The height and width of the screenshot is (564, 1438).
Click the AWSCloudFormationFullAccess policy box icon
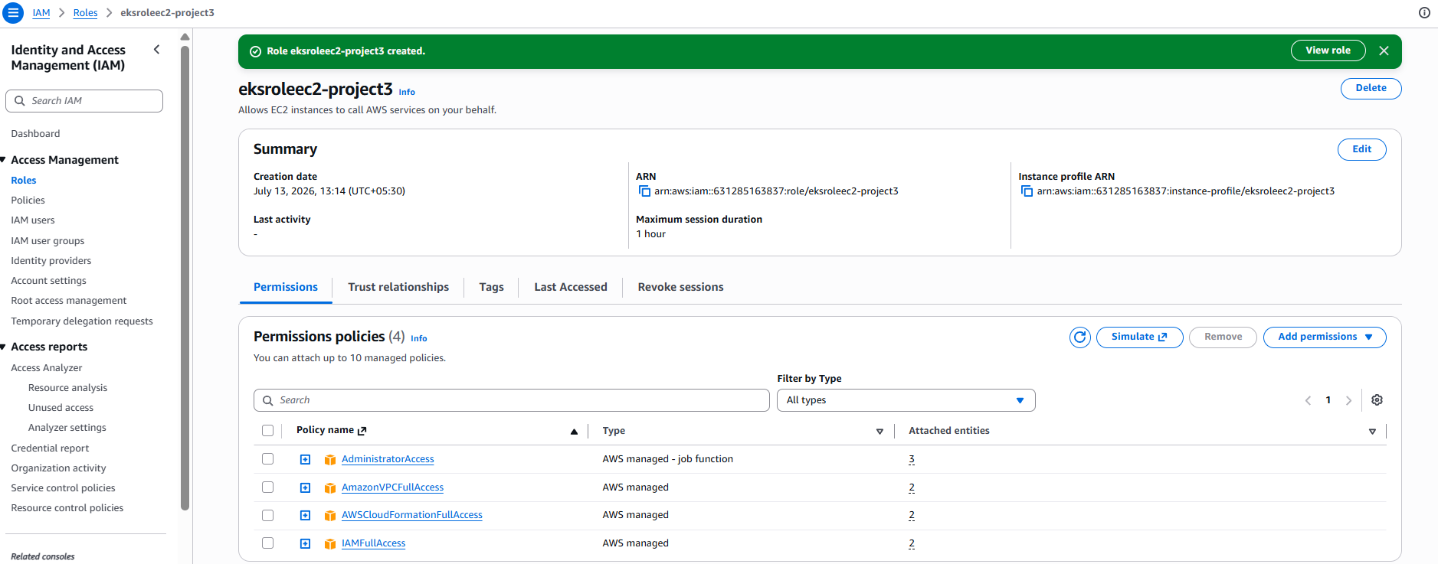tap(330, 516)
